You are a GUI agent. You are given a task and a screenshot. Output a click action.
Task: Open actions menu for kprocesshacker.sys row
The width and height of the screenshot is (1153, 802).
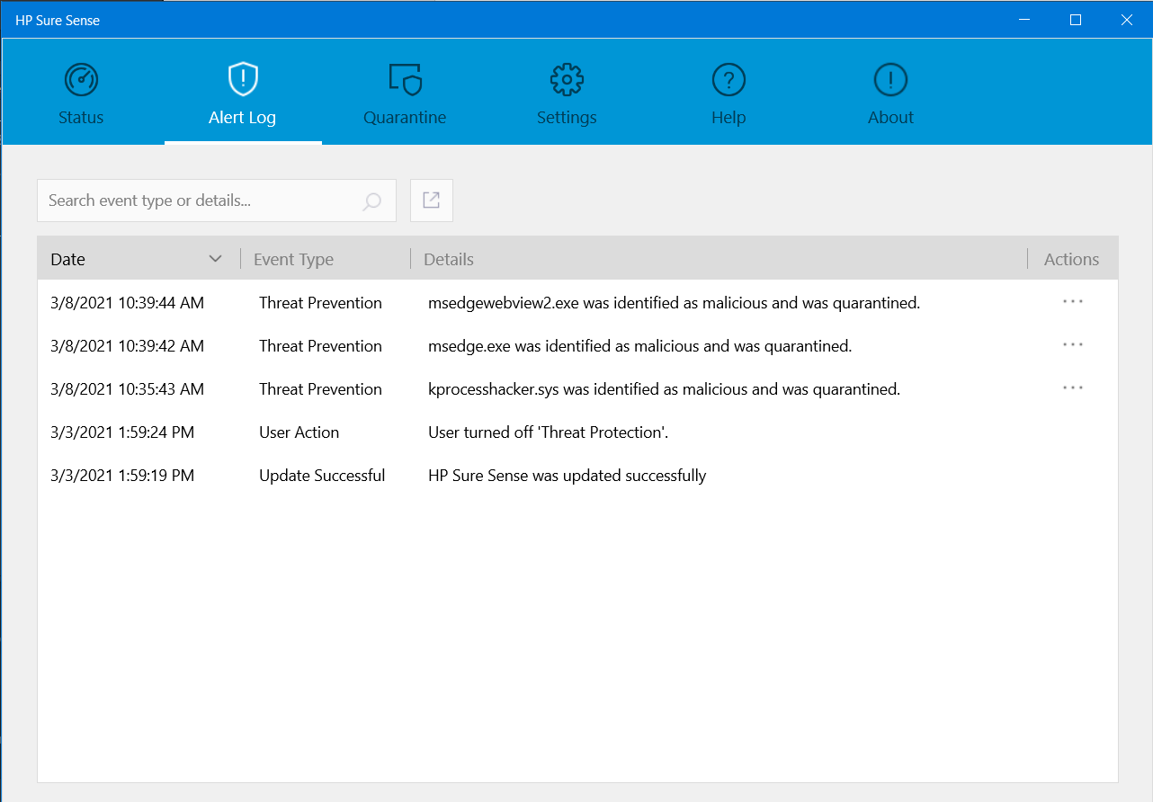(x=1073, y=388)
